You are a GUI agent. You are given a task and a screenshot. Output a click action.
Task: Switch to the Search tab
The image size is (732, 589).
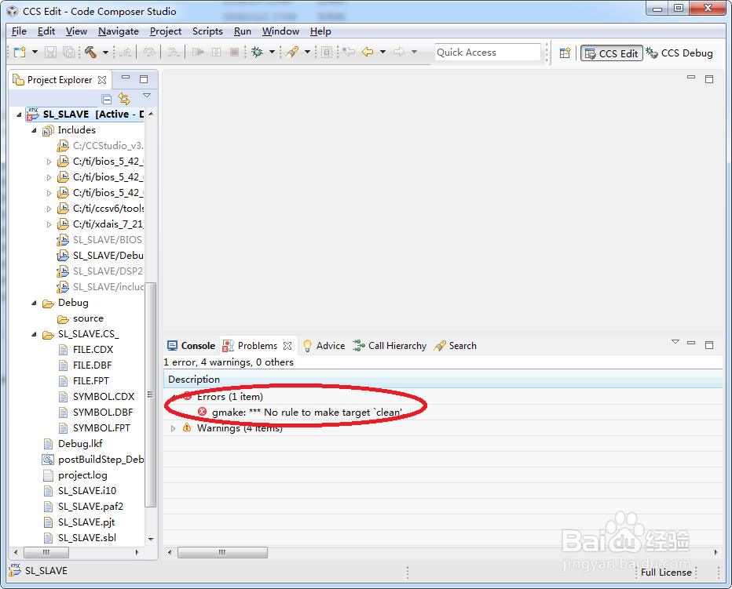coord(456,346)
